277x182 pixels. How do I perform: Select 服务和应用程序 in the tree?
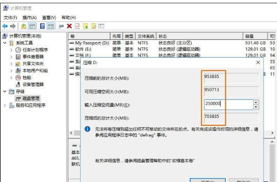31,105
